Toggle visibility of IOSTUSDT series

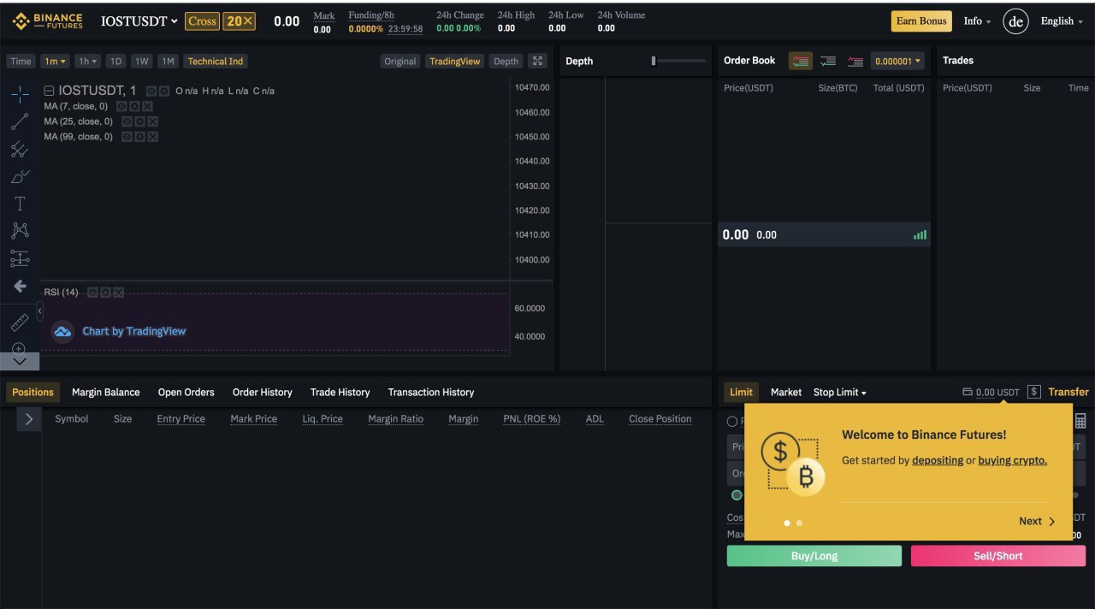[151, 91]
